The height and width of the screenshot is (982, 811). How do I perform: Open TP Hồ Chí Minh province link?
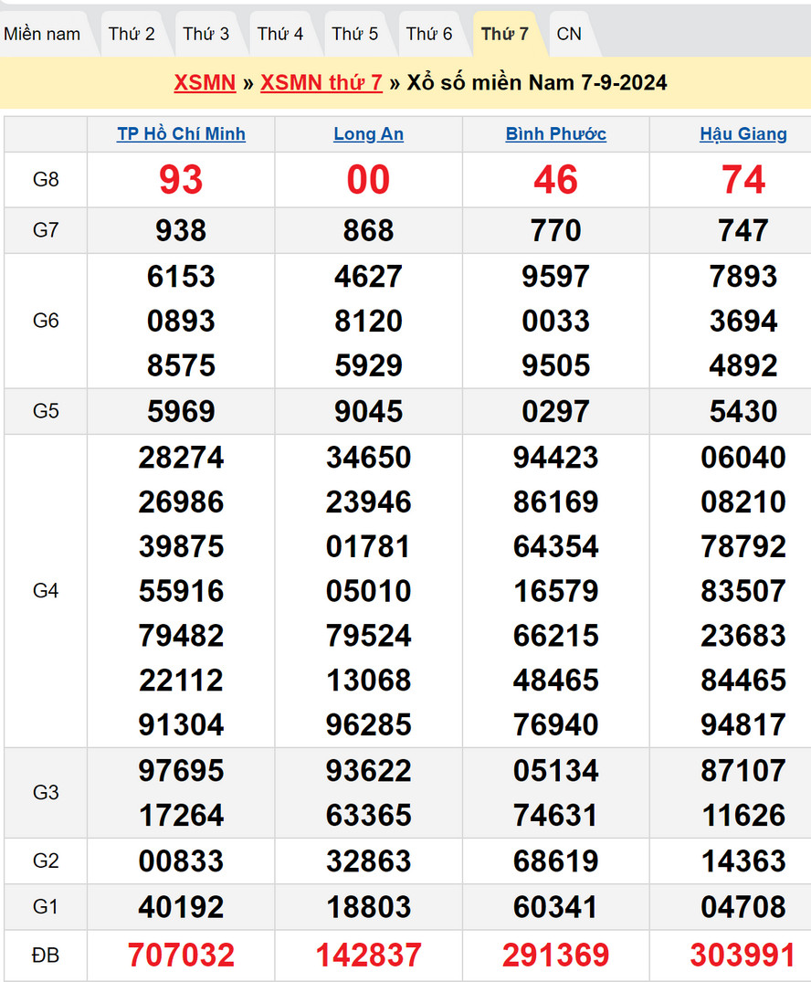pyautogui.click(x=181, y=134)
